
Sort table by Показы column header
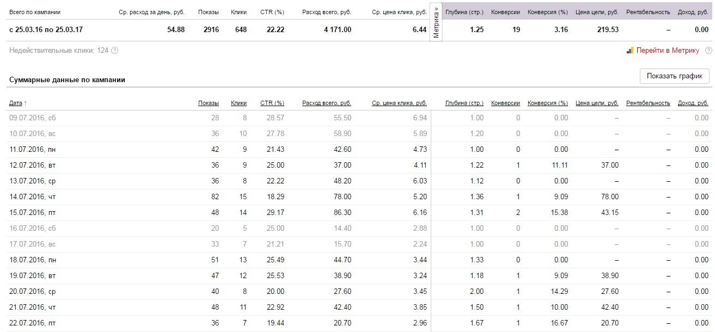[x=209, y=103]
